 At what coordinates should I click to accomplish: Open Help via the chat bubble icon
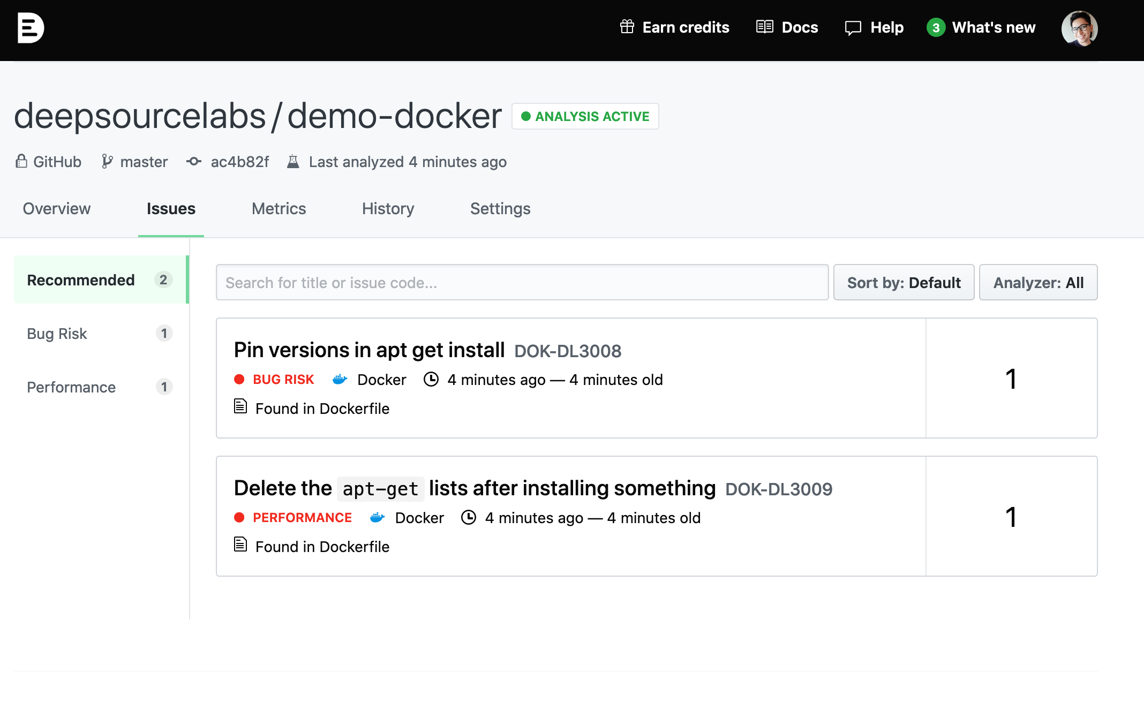point(853,27)
